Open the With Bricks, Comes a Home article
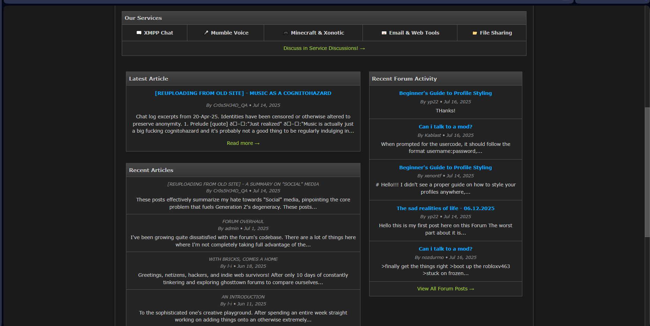Image resolution: width=650 pixels, height=326 pixels. pos(243,259)
